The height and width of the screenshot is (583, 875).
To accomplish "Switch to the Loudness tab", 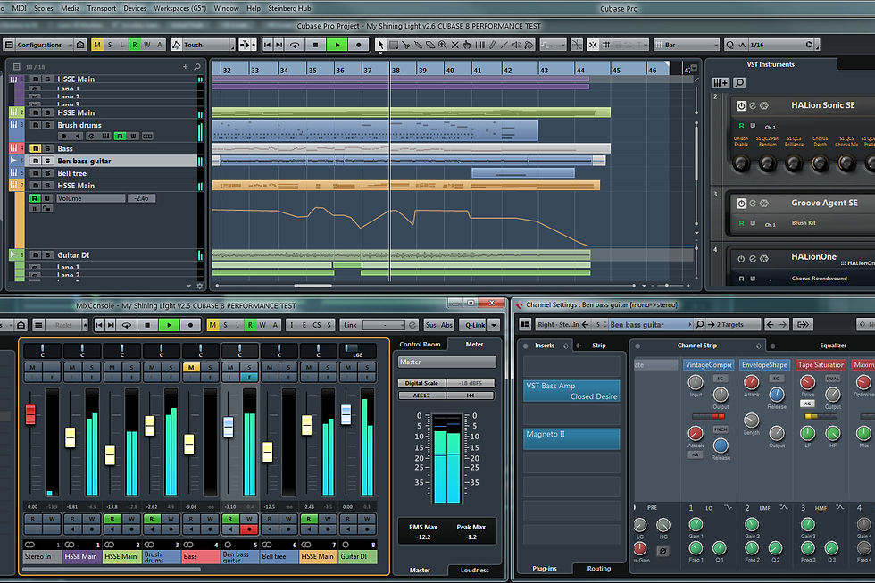I will click(474, 570).
